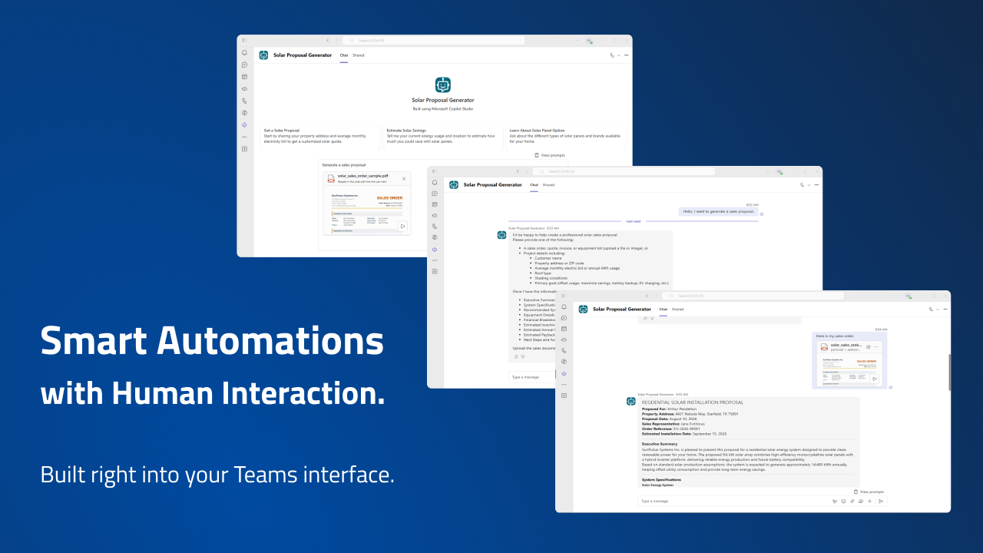Open sales order preview thumbnail in front window
The width and height of the screenshot is (983, 553).
pos(849,370)
